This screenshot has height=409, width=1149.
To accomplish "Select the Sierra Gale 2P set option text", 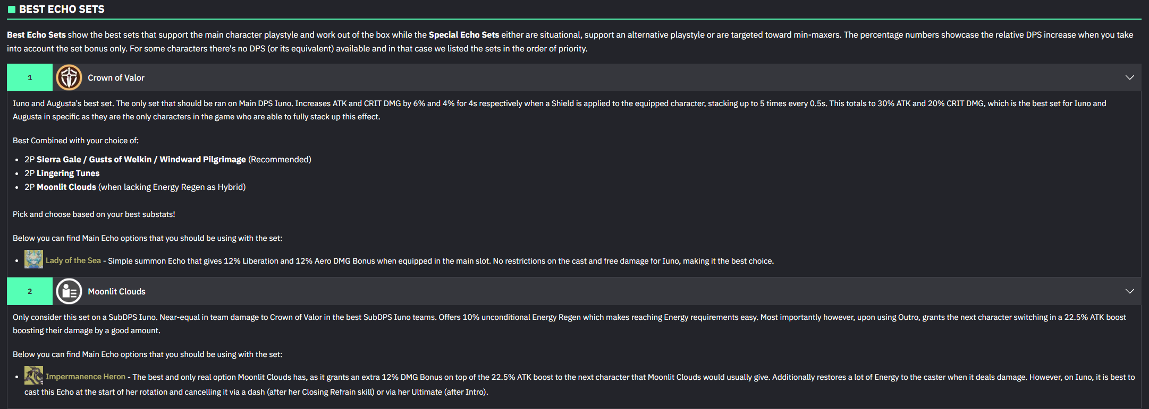I will tap(58, 160).
